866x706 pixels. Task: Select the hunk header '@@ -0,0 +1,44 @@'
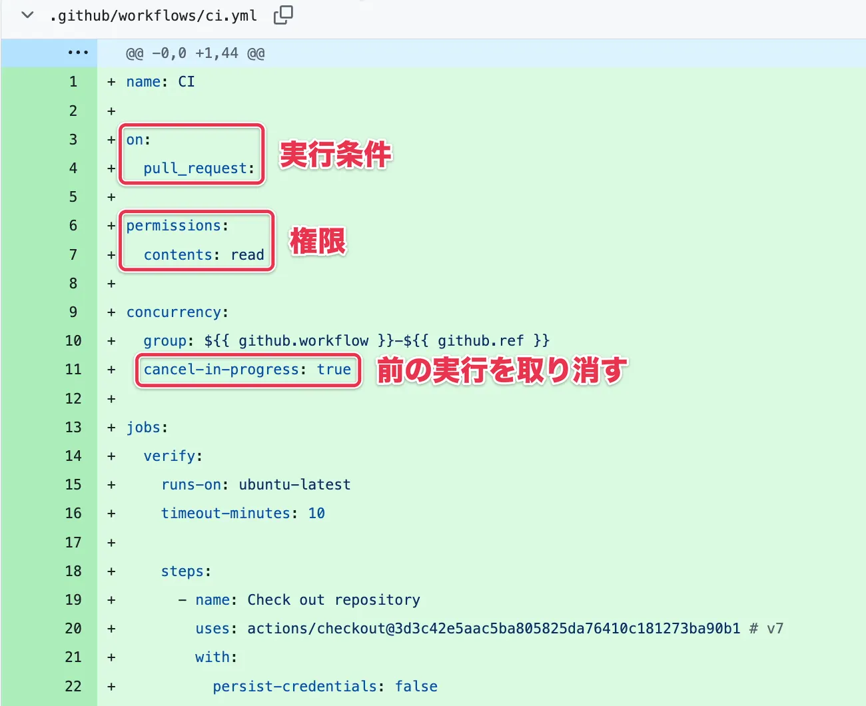195,53
